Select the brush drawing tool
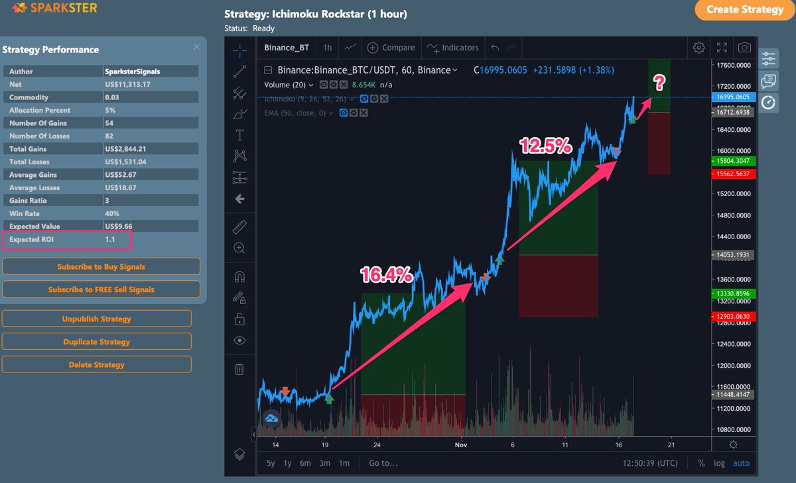 (x=240, y=114)
